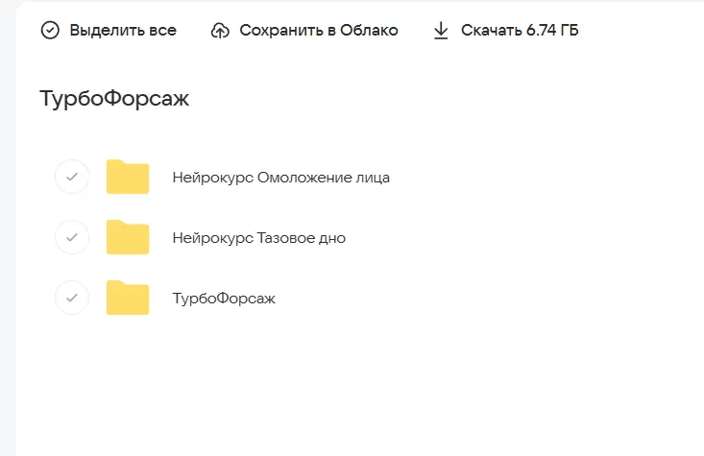Tick the checkbox for the ТурбоФорсаж folder
The width and height of the screenshot is (704, 456).
[72, 298]
